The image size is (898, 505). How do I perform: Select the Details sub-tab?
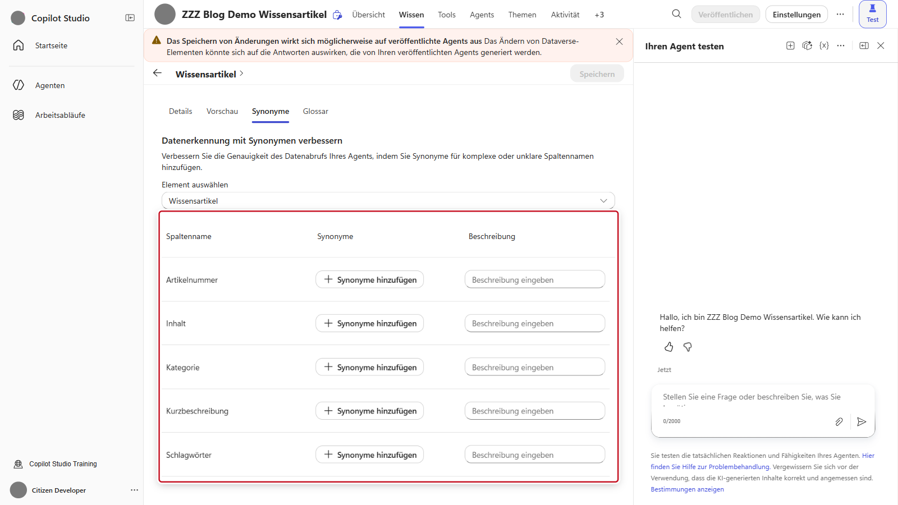click(181, 111)
